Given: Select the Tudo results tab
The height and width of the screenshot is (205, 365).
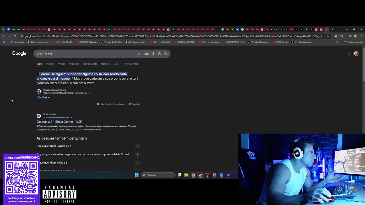Looking at the screenshot, I should [x=39, y=64].
